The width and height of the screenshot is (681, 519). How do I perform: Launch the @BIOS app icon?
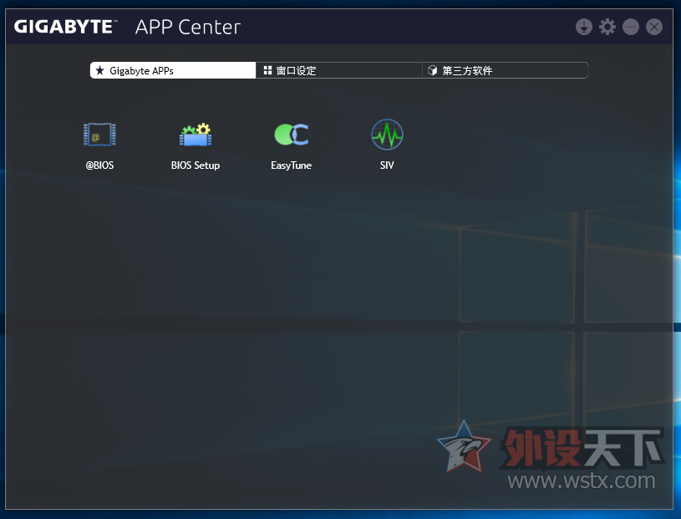tap(99, 135)
